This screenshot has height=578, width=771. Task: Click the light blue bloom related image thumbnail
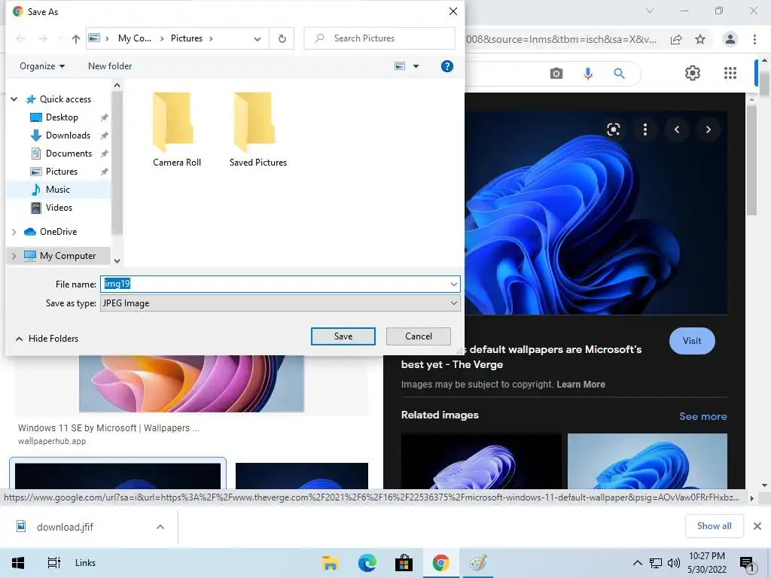coord(647,461)
